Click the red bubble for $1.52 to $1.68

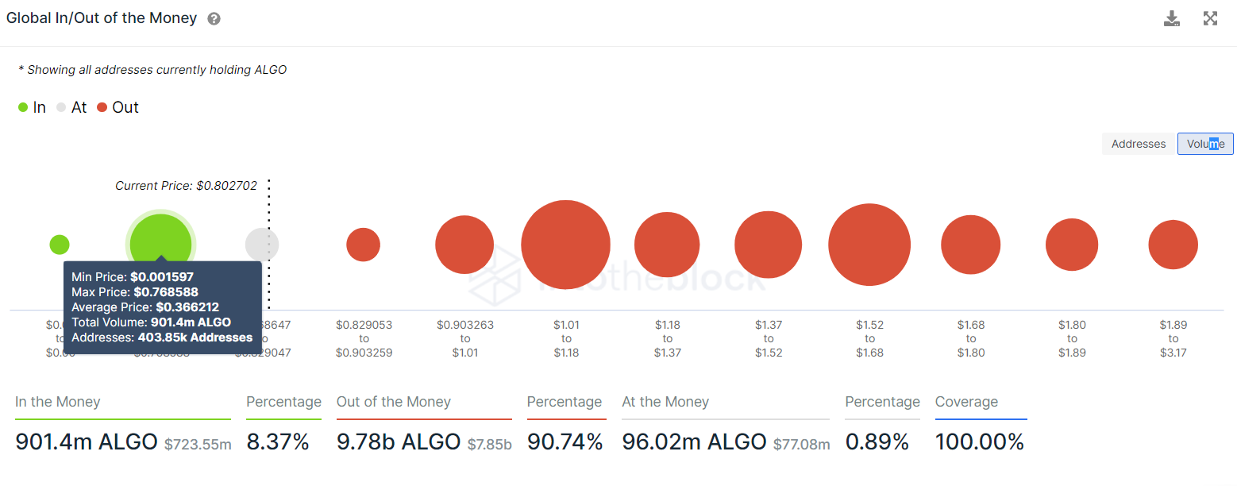pyautogui.click(x=869, y=245)
